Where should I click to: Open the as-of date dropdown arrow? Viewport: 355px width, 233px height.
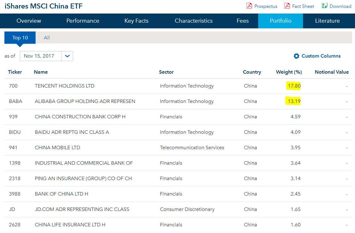(x=67, y=56)
